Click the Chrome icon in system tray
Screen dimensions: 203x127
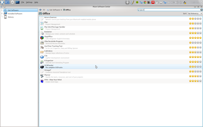point(145,2)
